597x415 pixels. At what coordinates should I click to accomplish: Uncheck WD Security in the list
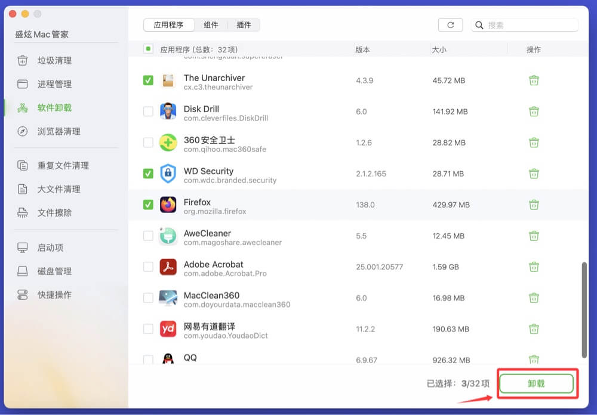click(x=147, y=174)
